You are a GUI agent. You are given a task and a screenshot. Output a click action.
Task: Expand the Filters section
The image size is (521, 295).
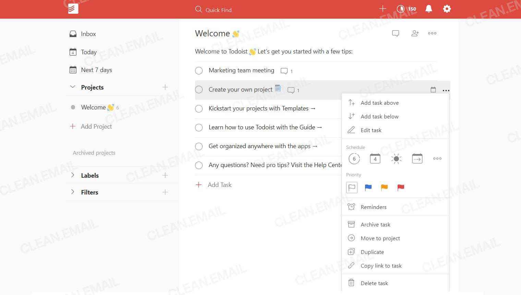coord(73,192)
